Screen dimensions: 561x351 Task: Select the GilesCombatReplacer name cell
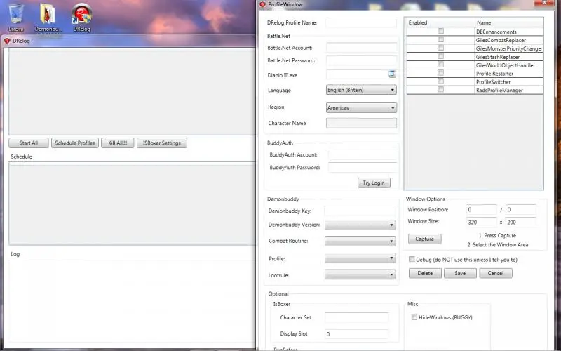509,40
